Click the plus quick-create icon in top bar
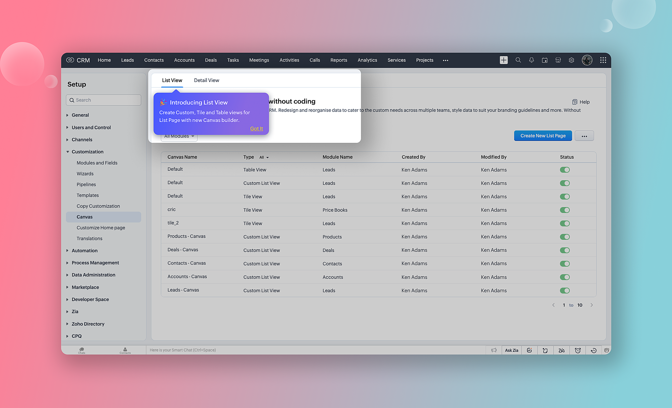This screenshot has width=672, height=408. (x=503, y=60)
